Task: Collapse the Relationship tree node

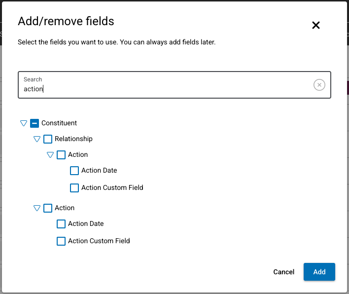Action: pyautogui.click(x=36, y=139)
